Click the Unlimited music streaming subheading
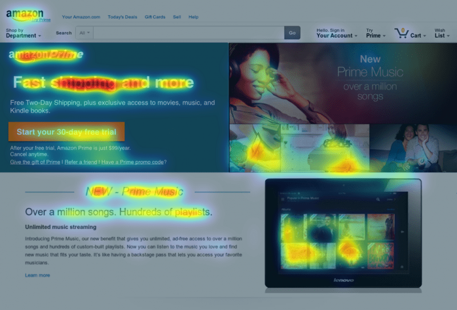 [x=61, y=227]
